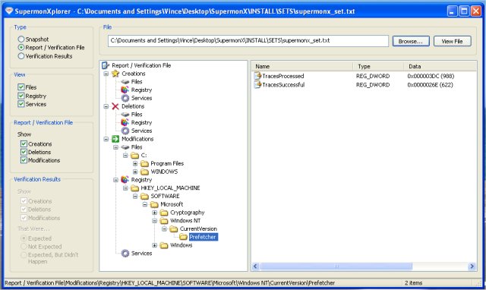Screen dimensions: 486x290
Task: Click the horizontal scrollbar thumb in value list
Action: [336, 266]
